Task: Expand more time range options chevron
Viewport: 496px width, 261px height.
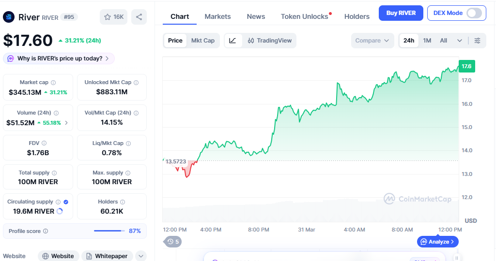Action: point(460,41)
